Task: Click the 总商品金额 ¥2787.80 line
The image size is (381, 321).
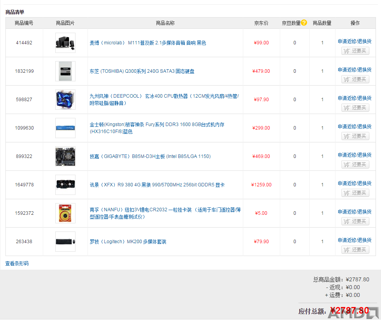Action: tap(341, 279)
